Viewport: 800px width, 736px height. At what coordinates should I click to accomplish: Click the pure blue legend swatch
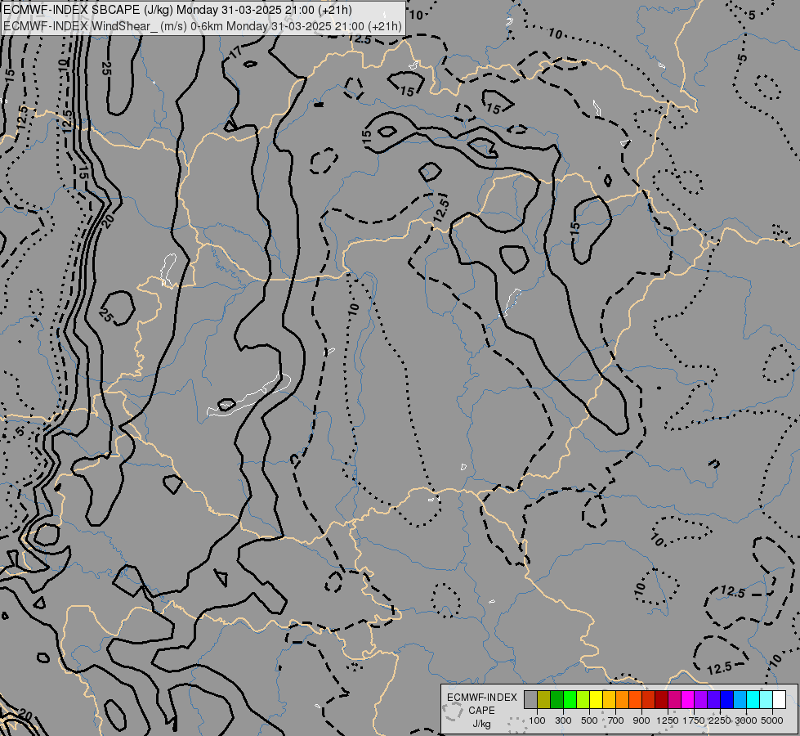click(x=727, y=699)
